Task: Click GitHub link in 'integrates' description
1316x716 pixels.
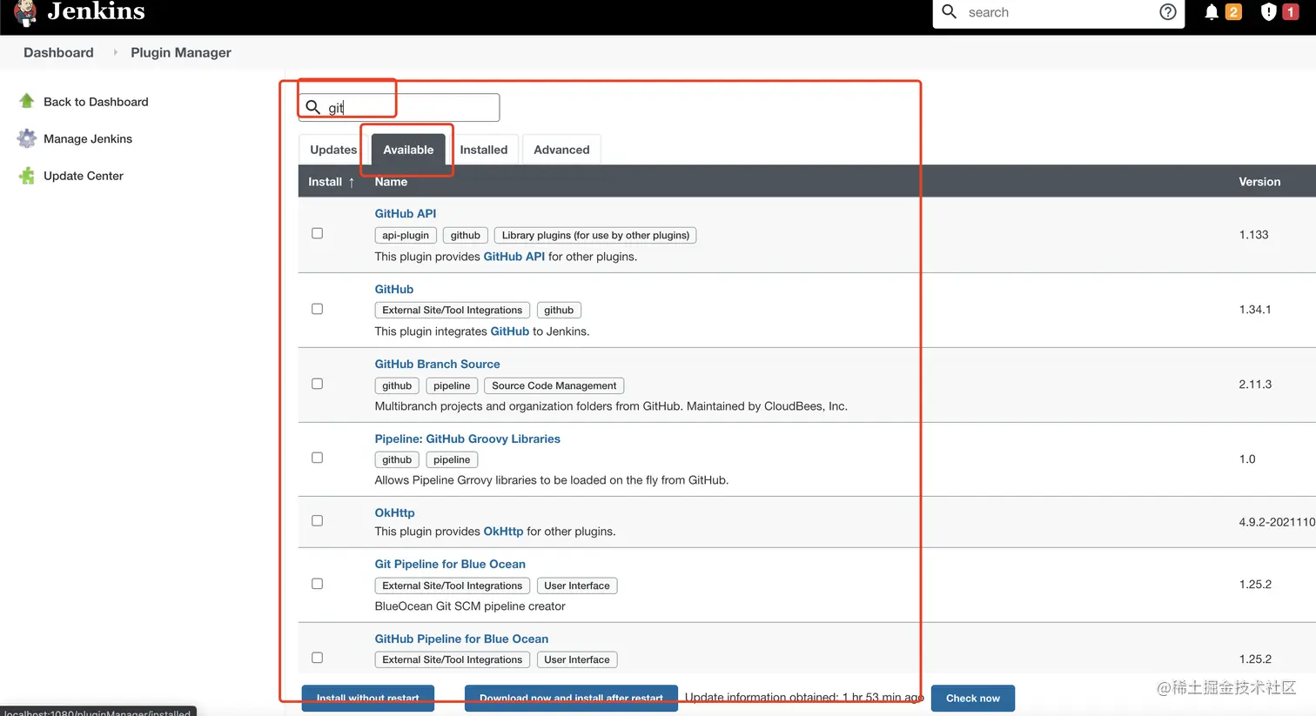Action: point(510,331)
